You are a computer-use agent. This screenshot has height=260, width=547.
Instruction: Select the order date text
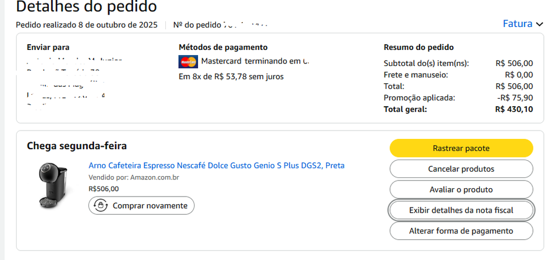click(x=86, y=24)
